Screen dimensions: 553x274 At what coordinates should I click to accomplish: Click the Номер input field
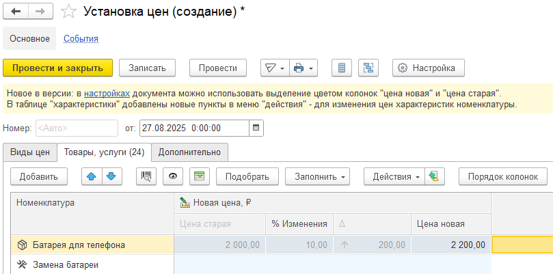pyautogui.click(x=76, y=128)
